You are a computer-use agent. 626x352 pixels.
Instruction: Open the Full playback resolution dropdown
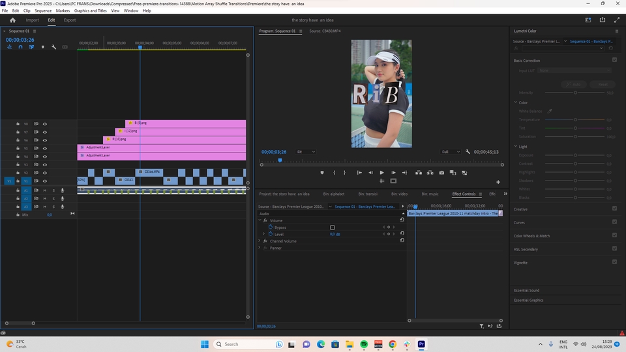(451, 152)
